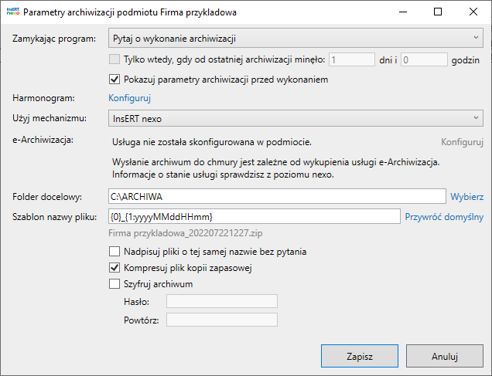Tick the 'Szyfruj archiwum' checkbox
This screenshot has height=376, width=492.
115,284
